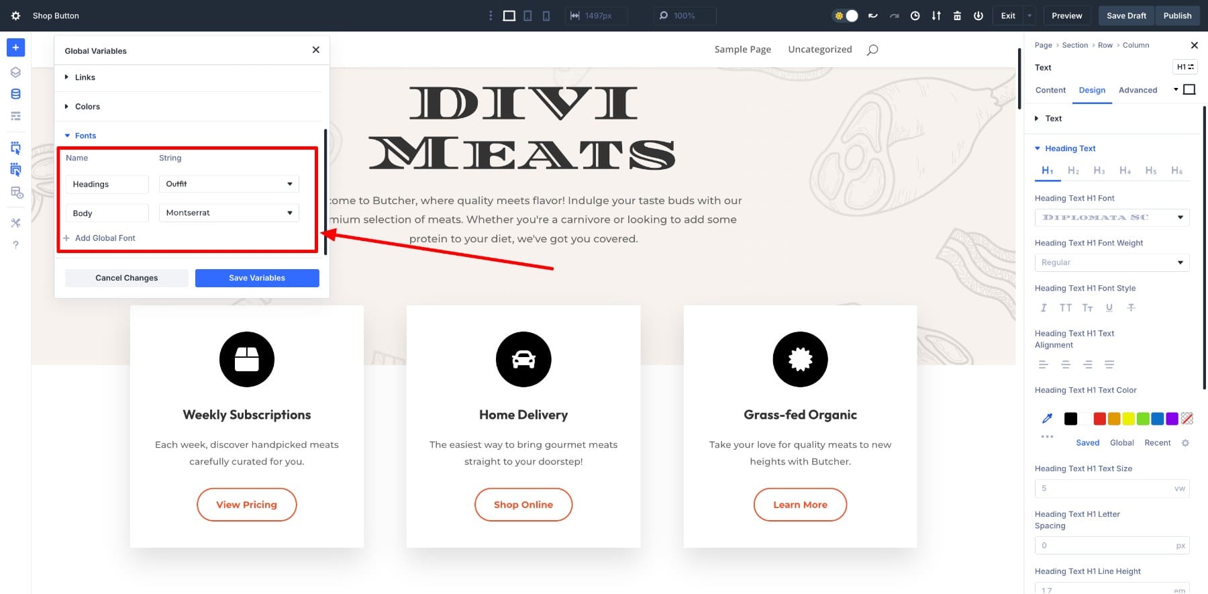Click the history clock icon

(915, 15)
